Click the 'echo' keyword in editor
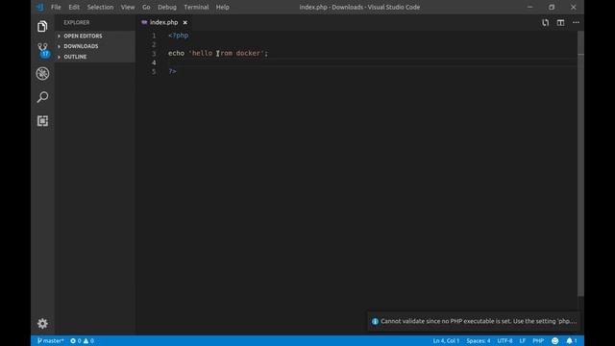The height and width of the screenshot is (346, 615). 176,53
